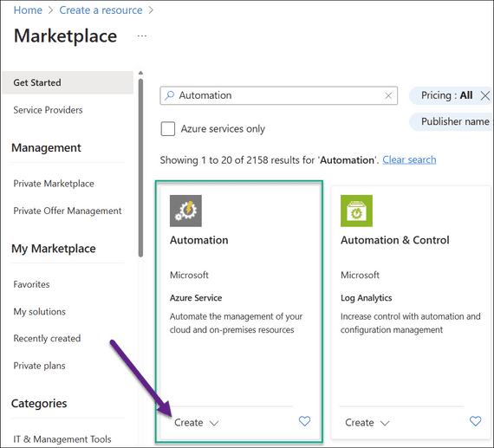Click the Automation gear icon on the card
The width and height of the screenshot is (494, 448).
pos(185,211)
